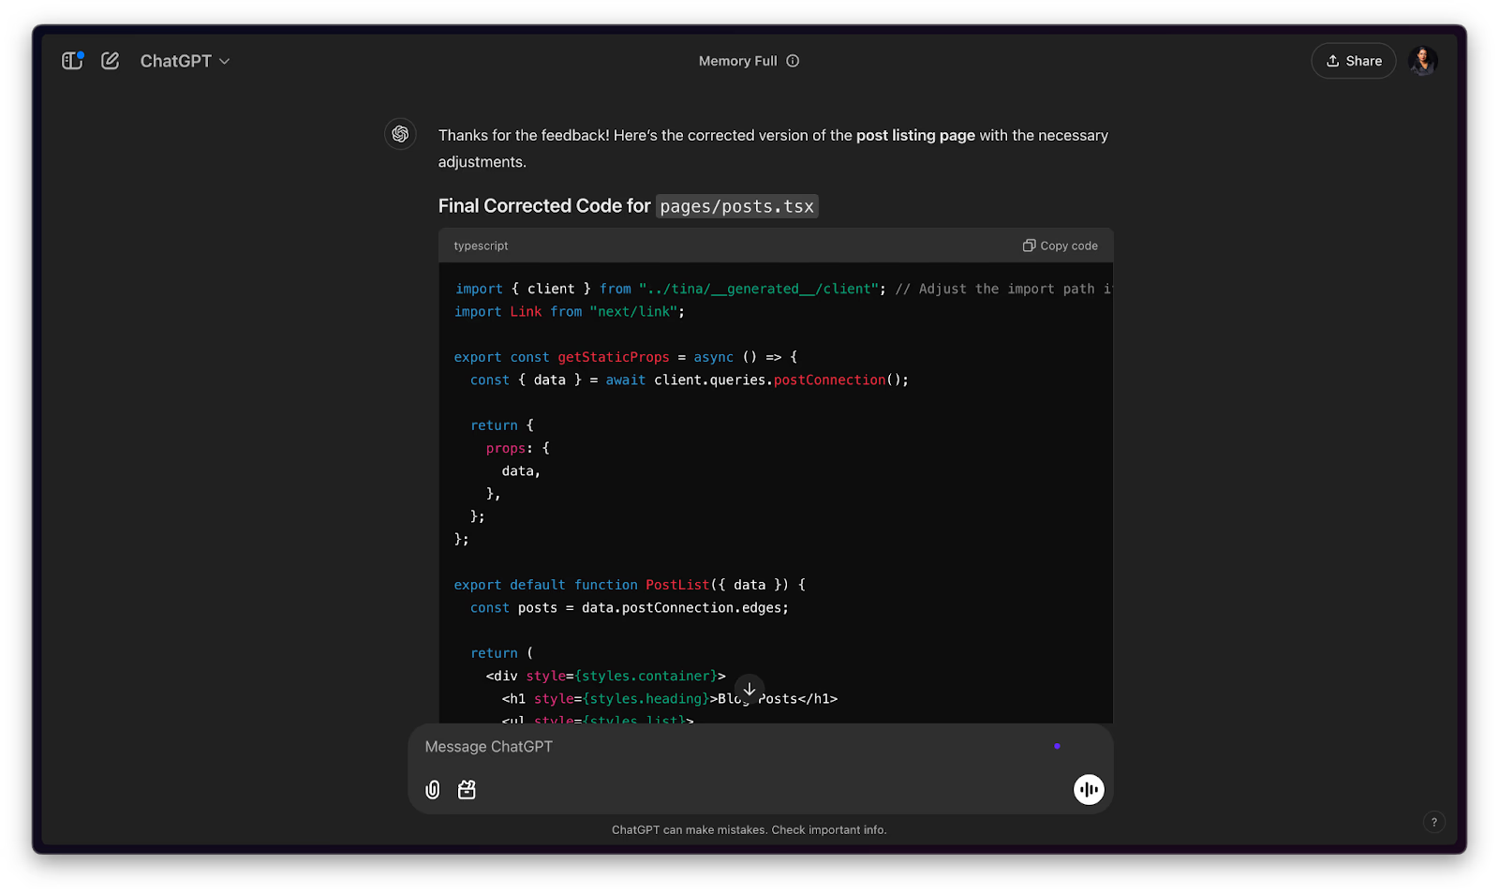Open the user profile avatar menu
Screen dimensions: 1499x894
click(x=1422, y=61)
